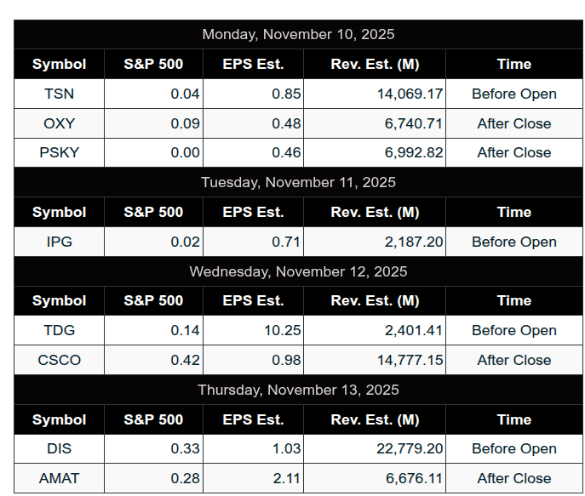This screenshot has width=585, height=496.
Task: Select CSCO revenue estimate 14,777.15
Action: (410, 360)
